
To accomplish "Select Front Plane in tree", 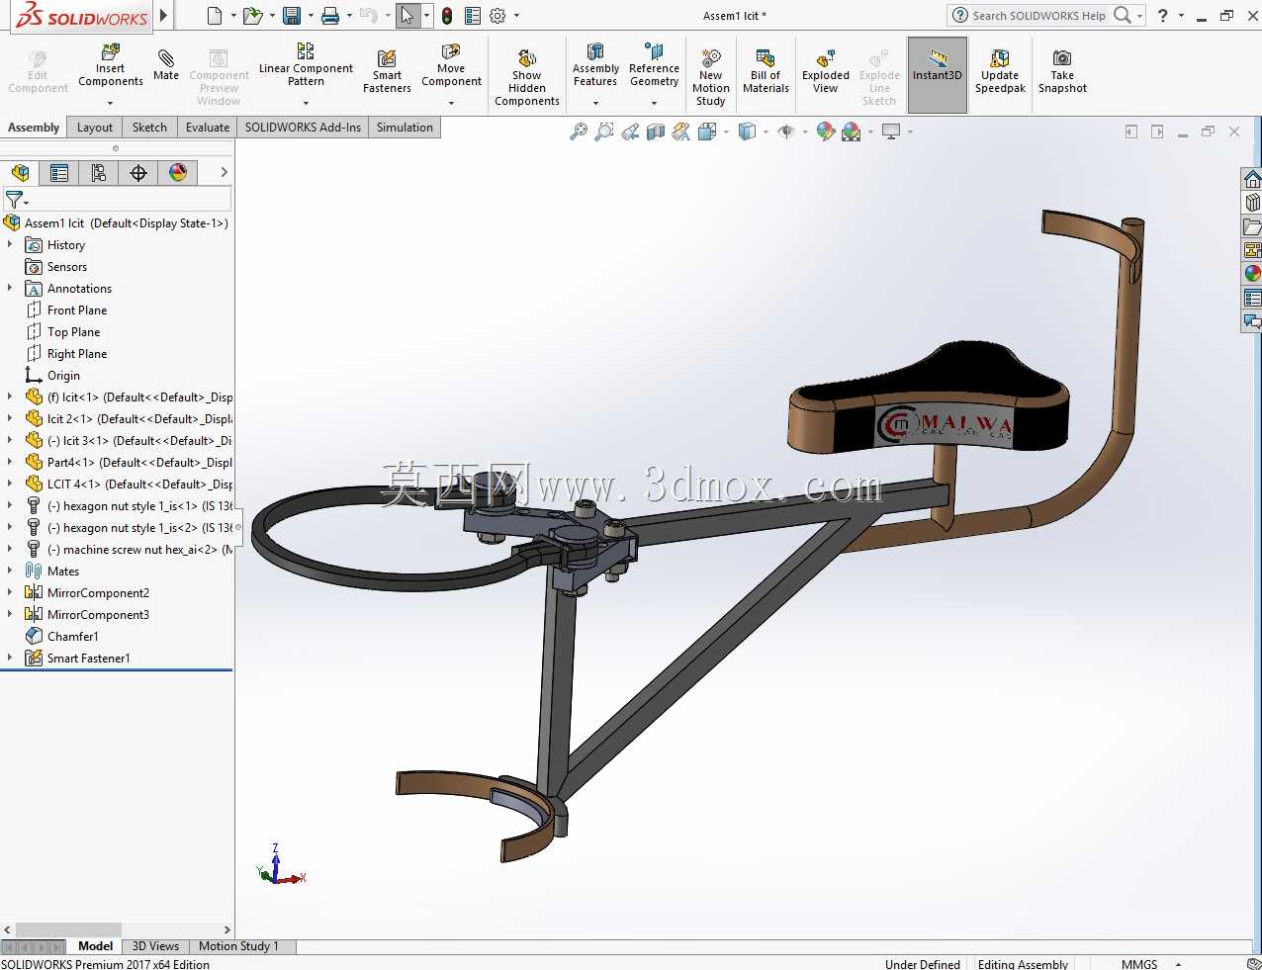I will 77,310.
